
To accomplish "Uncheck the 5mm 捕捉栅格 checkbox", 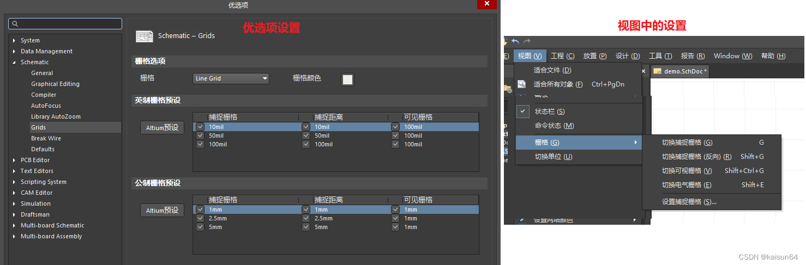I will 200,227.
